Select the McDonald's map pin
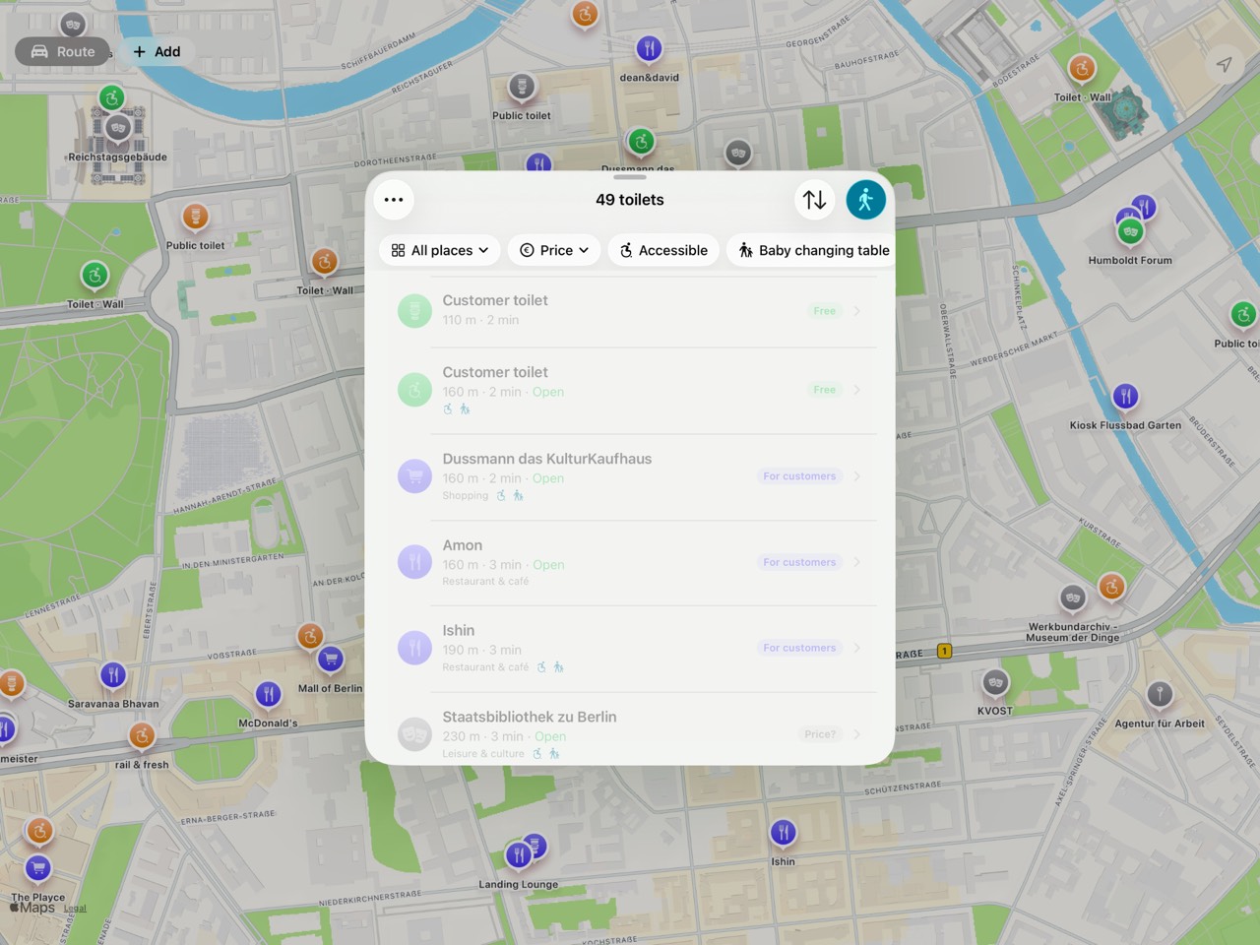 (x=268, y=695)
